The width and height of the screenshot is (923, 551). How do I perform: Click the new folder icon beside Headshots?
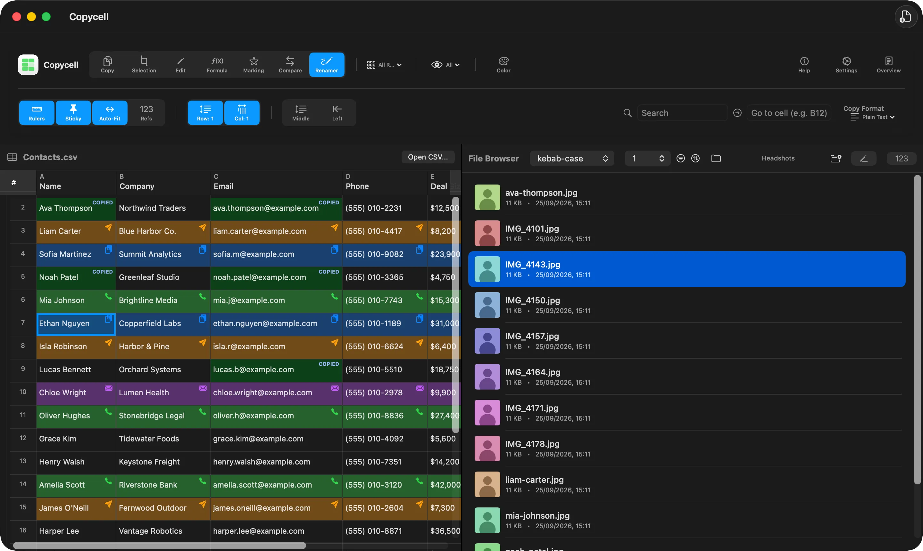pos(835,159)
